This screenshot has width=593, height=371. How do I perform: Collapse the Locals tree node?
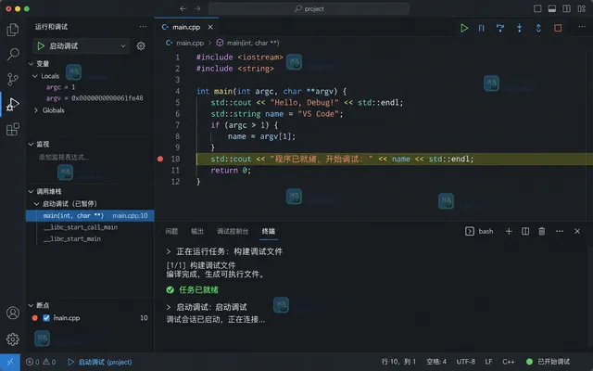point(35,76)
